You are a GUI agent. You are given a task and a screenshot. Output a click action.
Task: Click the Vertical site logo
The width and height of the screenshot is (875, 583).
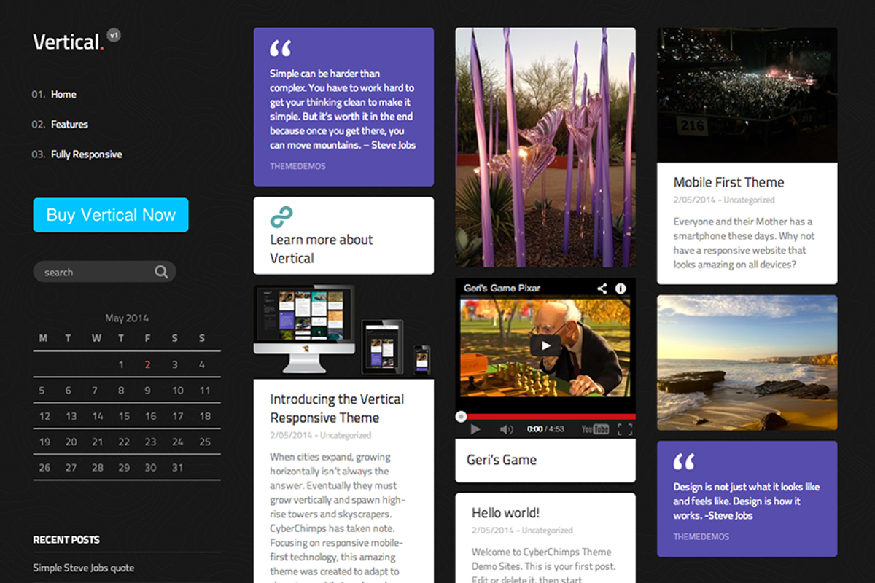[69, 42]
